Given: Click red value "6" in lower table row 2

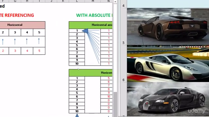Looking at the screenshot, I should (x=107, y=82).
